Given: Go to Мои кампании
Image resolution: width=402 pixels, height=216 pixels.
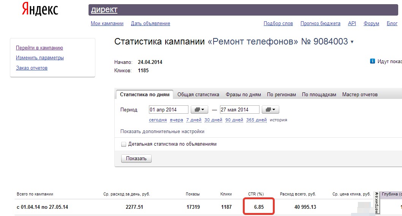Looking at the screenshot, I should tap(107, 24).
